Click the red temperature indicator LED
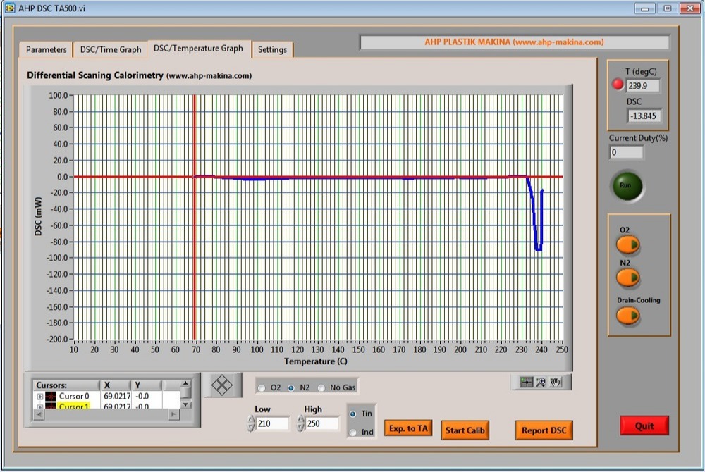The height and width of the screenshot is (472, 705). pyautogui.click(x=618, y=84)
